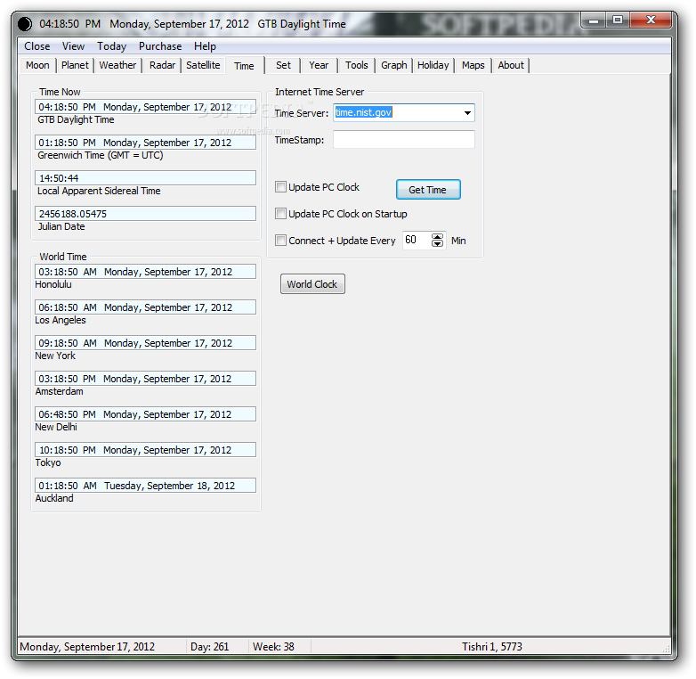Click the New Delhi time field
This screenshot has height=679, width=696.
(146, 413)
